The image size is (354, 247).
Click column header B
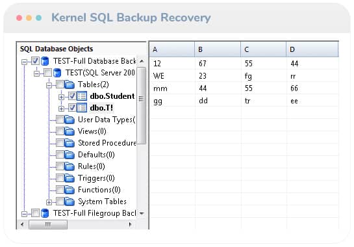click(218, 49)
